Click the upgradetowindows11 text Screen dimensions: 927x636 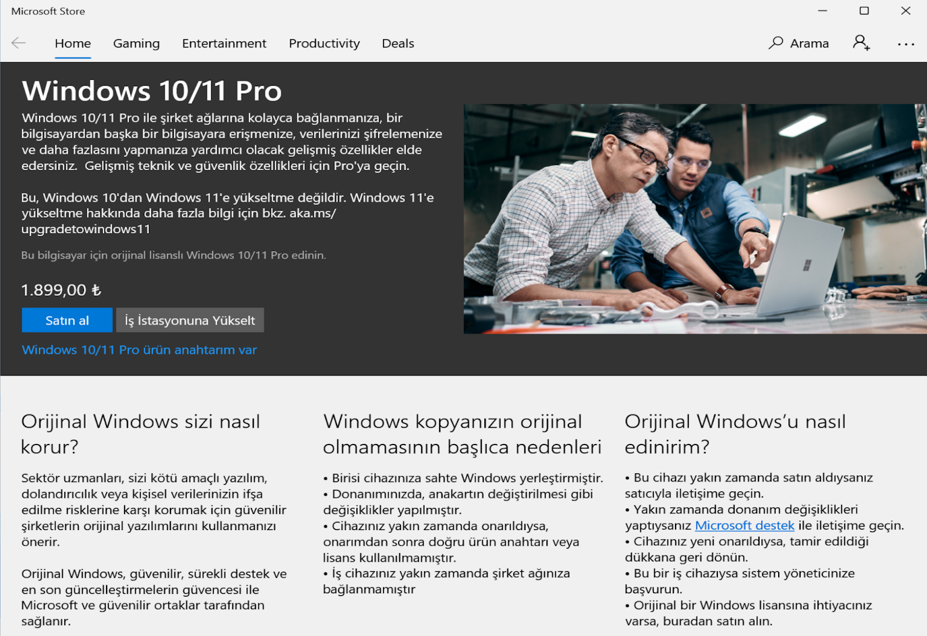coord(86,229)
